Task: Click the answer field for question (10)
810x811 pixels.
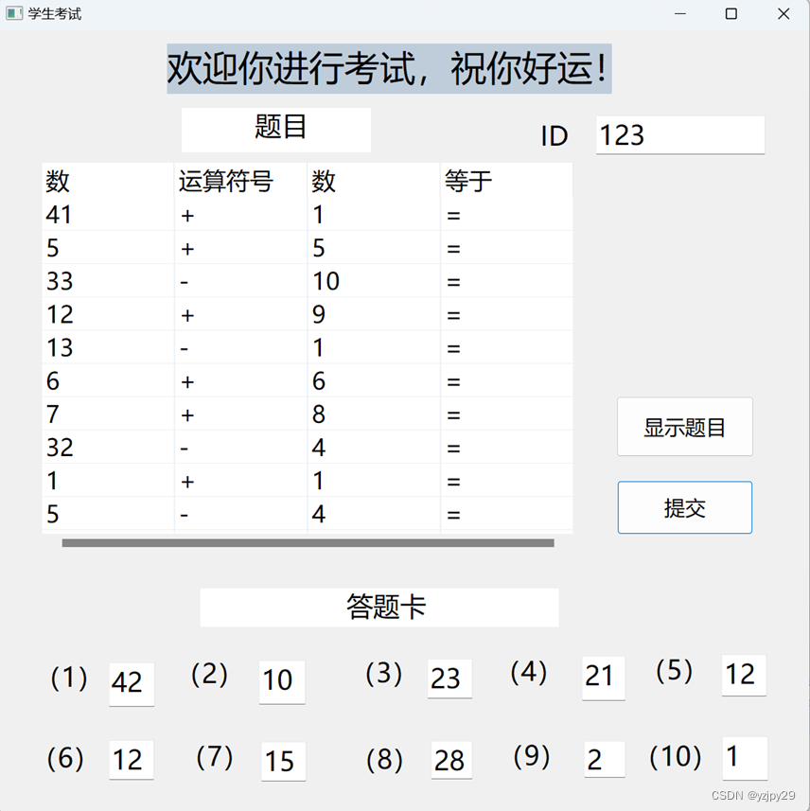Action: 745,757
